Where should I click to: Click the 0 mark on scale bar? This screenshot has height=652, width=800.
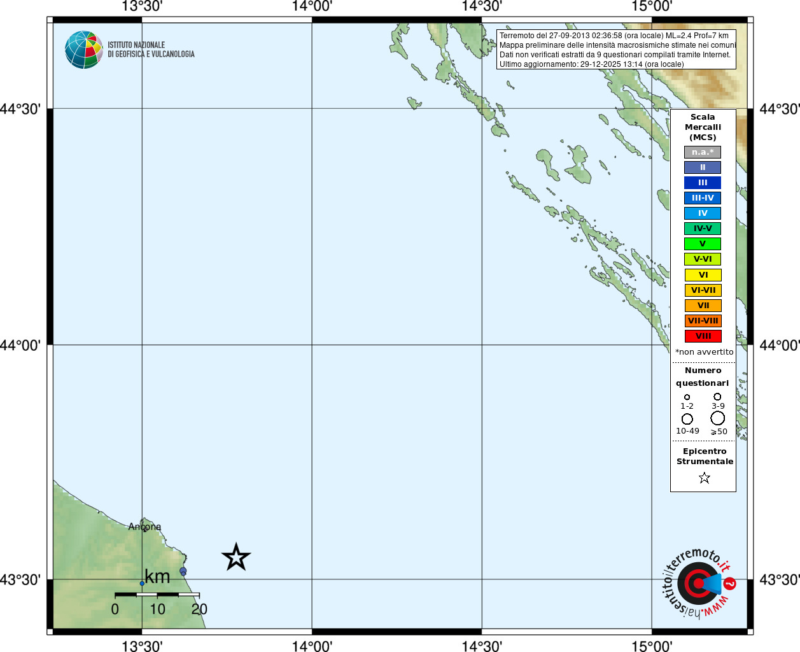(x=115, y=609)
